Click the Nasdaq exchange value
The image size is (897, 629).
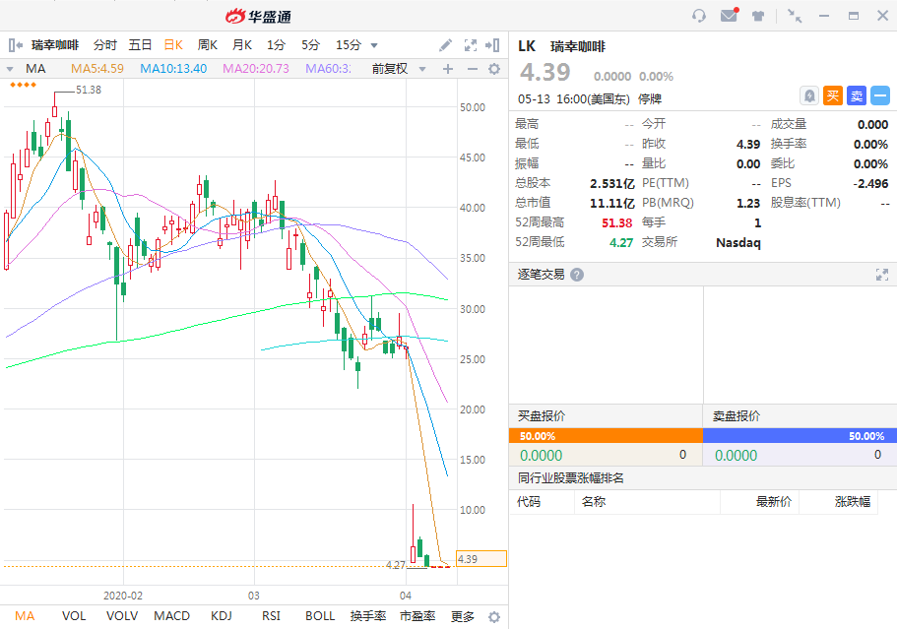[x=737, y=243]
